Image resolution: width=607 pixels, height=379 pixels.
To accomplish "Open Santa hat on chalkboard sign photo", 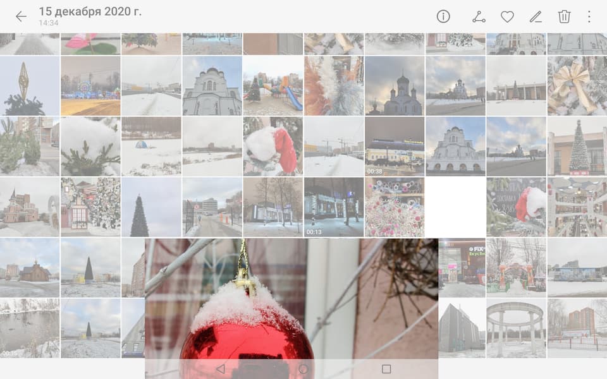I will pos(516,207).
